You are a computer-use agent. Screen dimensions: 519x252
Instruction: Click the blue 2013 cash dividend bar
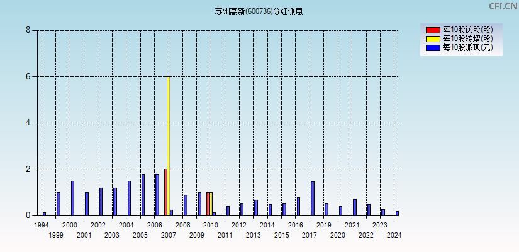[256, 208]
